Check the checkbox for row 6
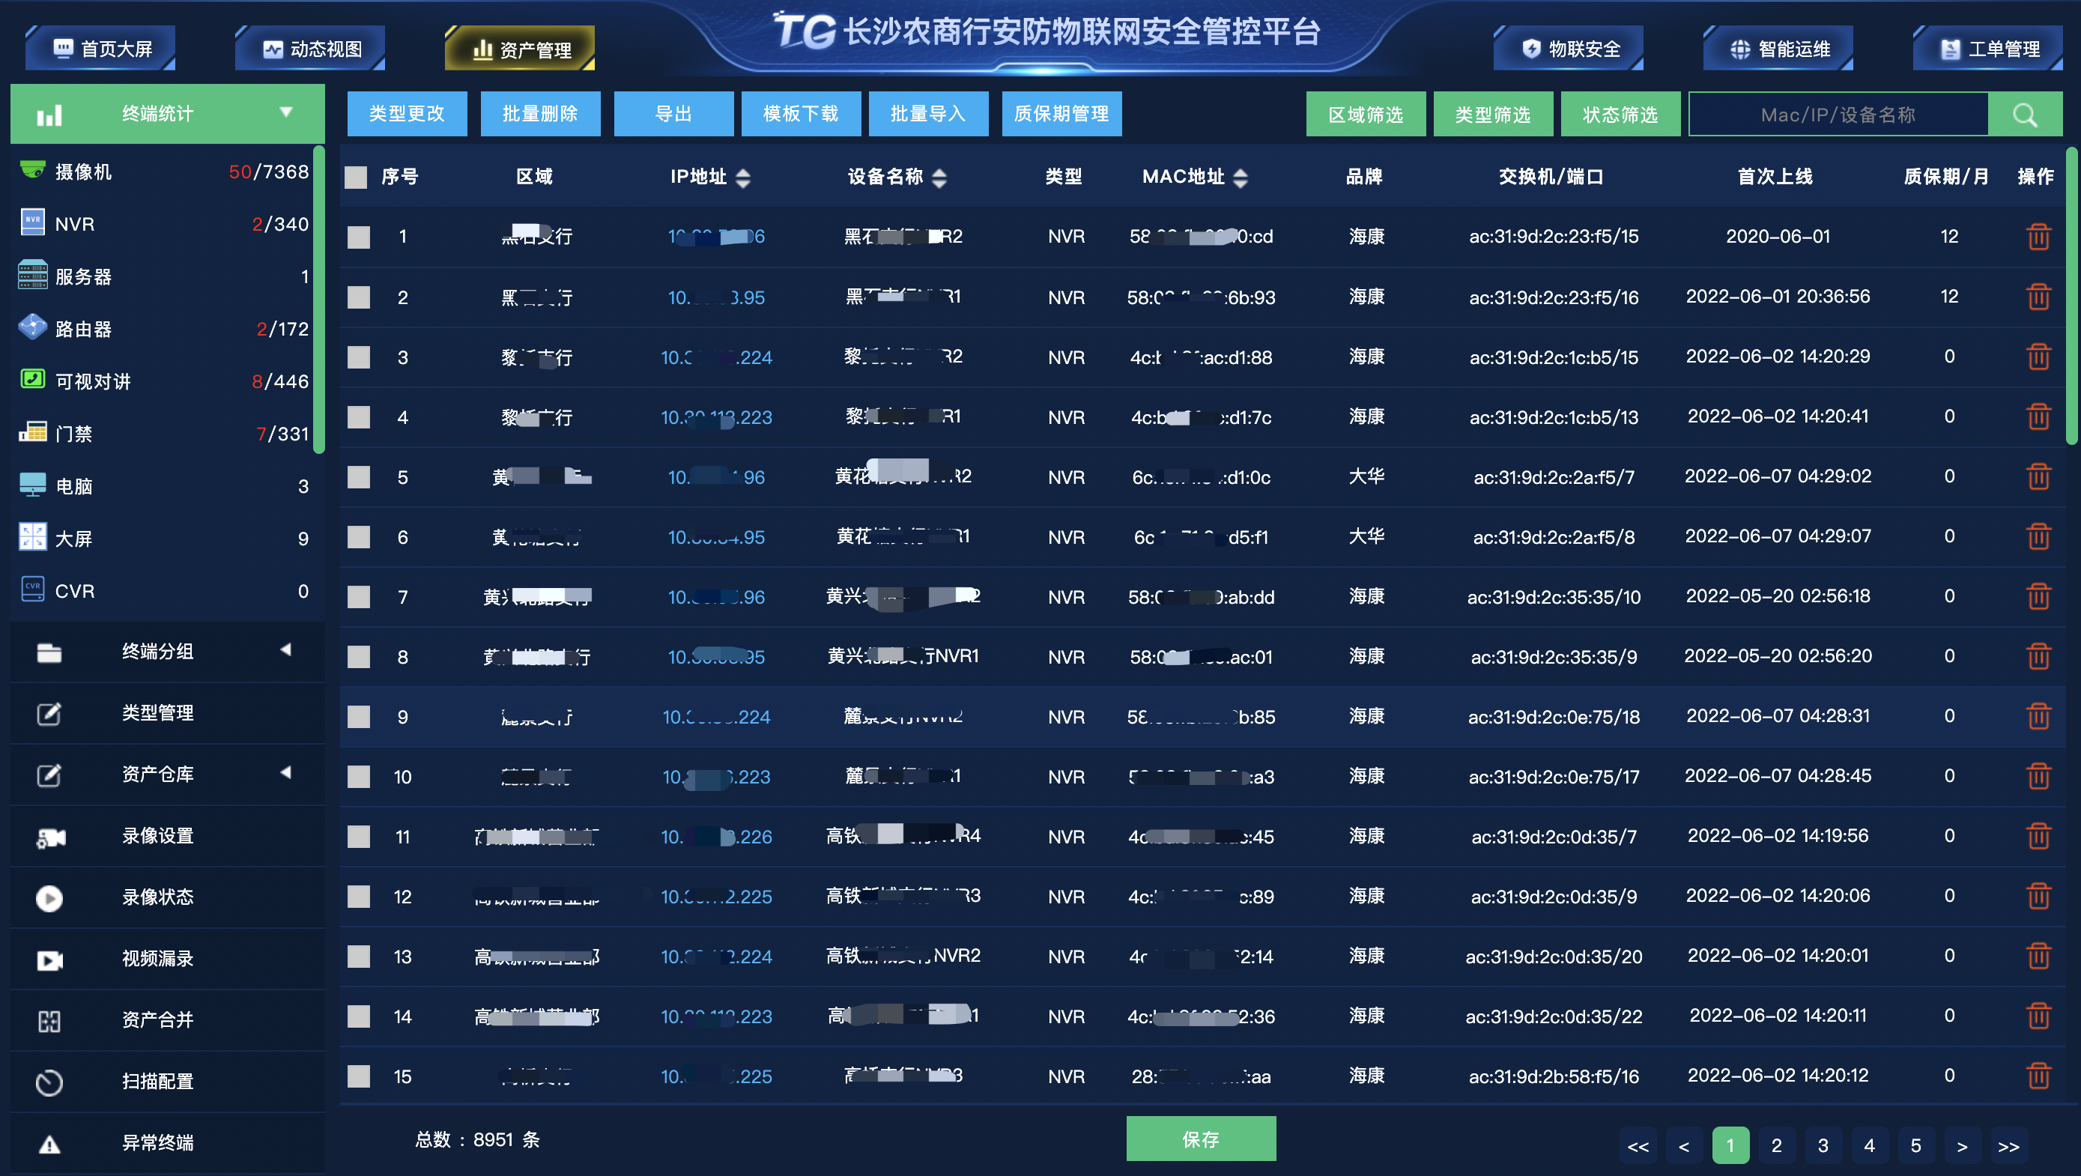Viewport: 2081px width, 1176px height. tap(359, 537)
